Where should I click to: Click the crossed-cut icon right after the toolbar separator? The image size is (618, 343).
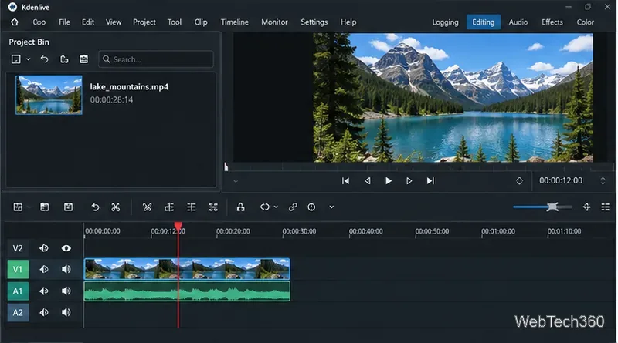tap(147, 207)
